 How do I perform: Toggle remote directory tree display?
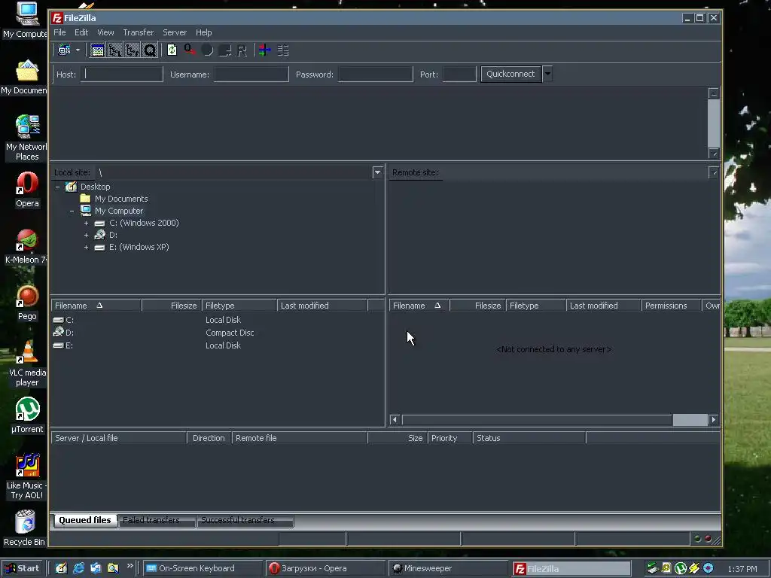(x=132, y=50)
